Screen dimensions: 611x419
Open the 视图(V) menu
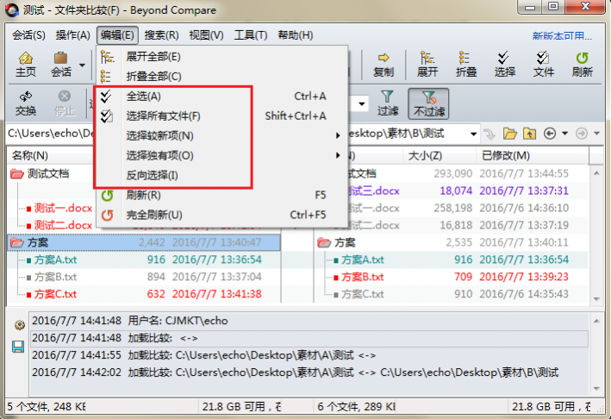coord(206,35)
